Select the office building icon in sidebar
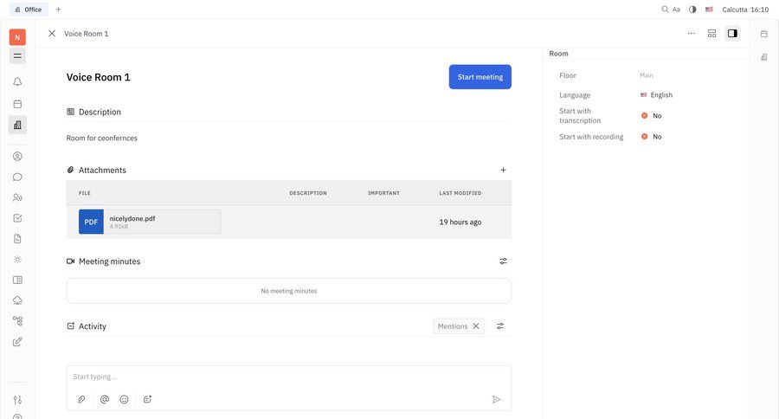 pos(17,125)
